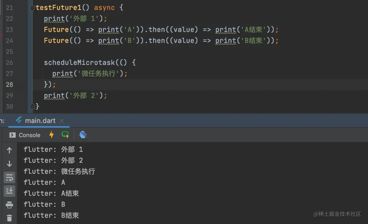The image size is (368, 224).
Task: Click fold end marker at line 30
Action: pos(32,106)
